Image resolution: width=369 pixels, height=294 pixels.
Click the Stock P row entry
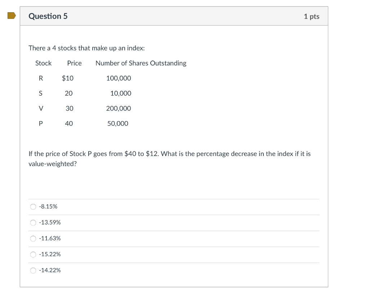[40, 123]
